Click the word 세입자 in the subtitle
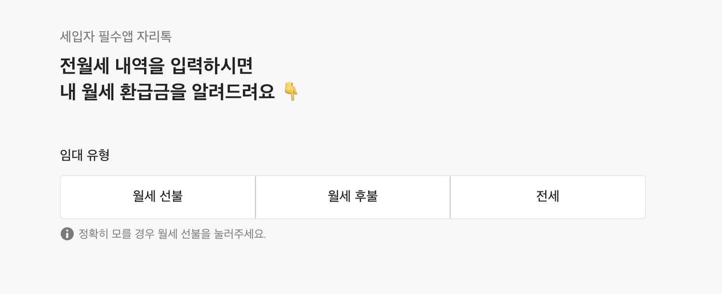The height and width of the screenshot is (294, 722). pos(77,37)
